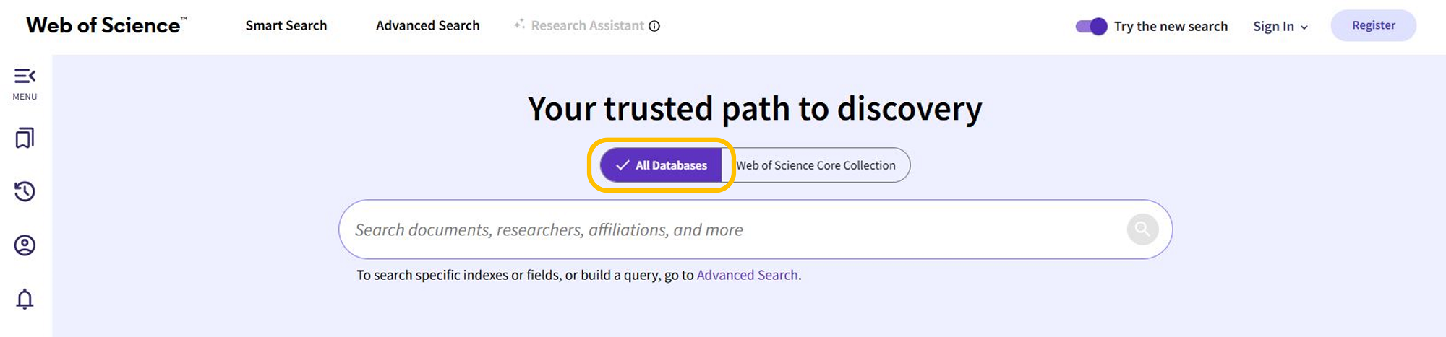Viewport: 1446px width, 337px height.
Task: Open Smart Search in the top navigation
Action: click(286, 26)
